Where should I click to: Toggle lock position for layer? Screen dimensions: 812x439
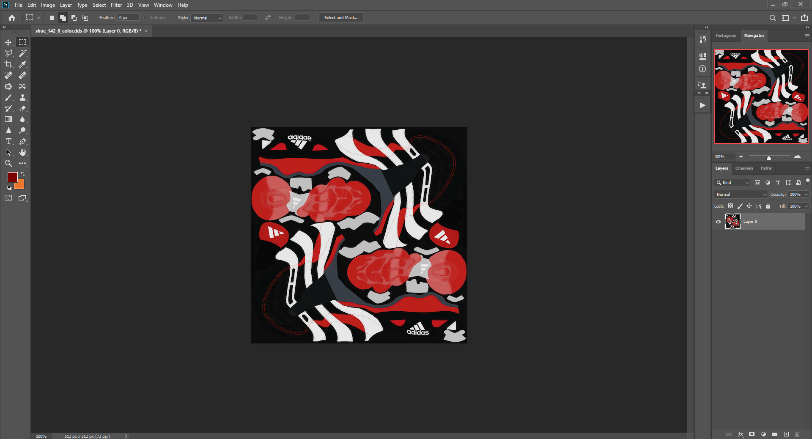tap(749, 206)
